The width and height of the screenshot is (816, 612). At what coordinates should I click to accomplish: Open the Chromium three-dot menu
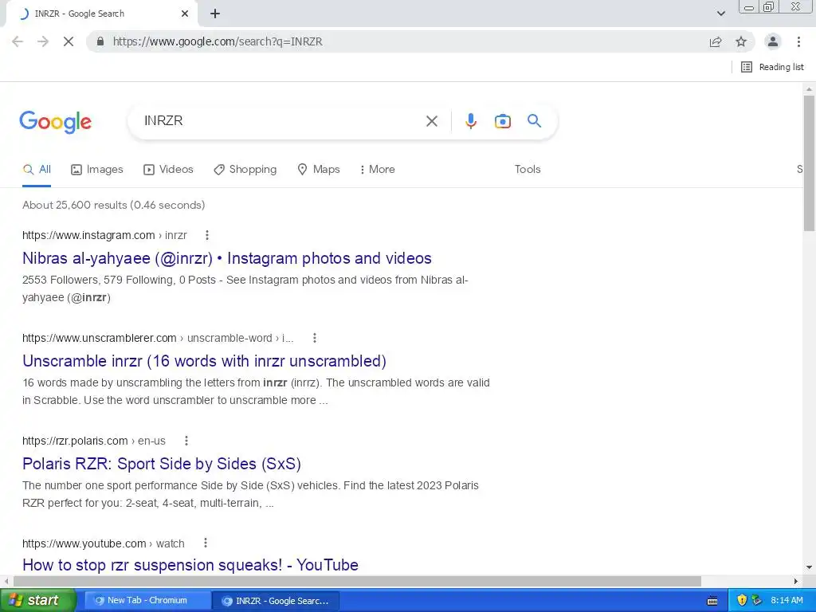(x=798, y=41)
